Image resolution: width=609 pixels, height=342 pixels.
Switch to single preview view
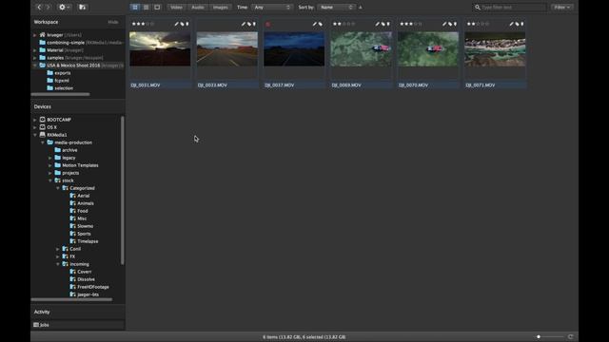click(157, 8)
